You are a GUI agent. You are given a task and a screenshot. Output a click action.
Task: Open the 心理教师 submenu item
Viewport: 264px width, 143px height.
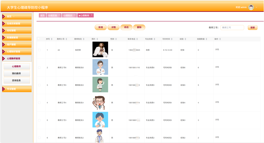(x=17, y=66)
